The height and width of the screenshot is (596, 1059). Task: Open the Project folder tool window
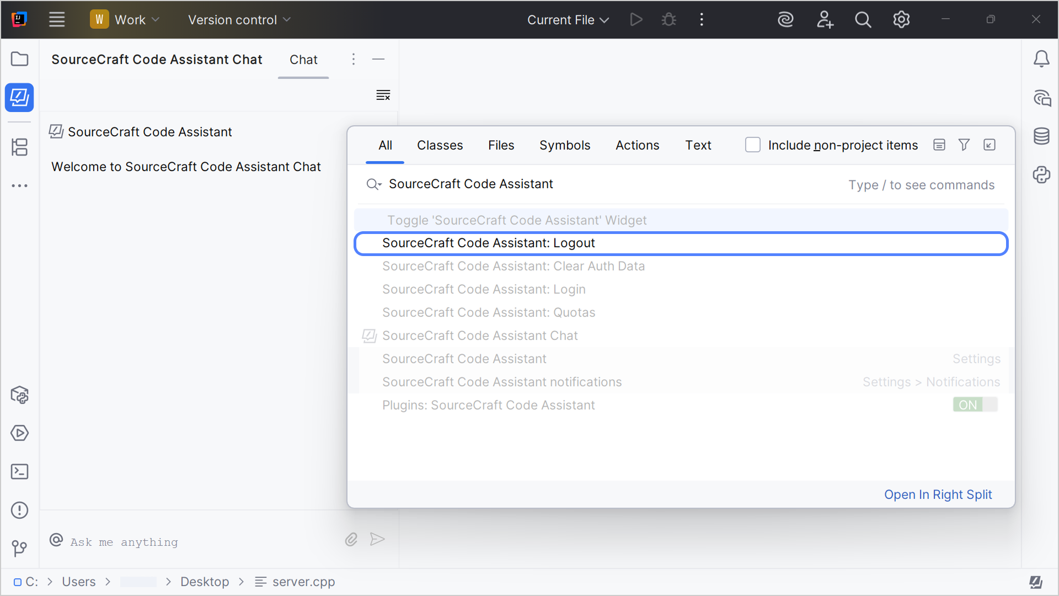19,59
